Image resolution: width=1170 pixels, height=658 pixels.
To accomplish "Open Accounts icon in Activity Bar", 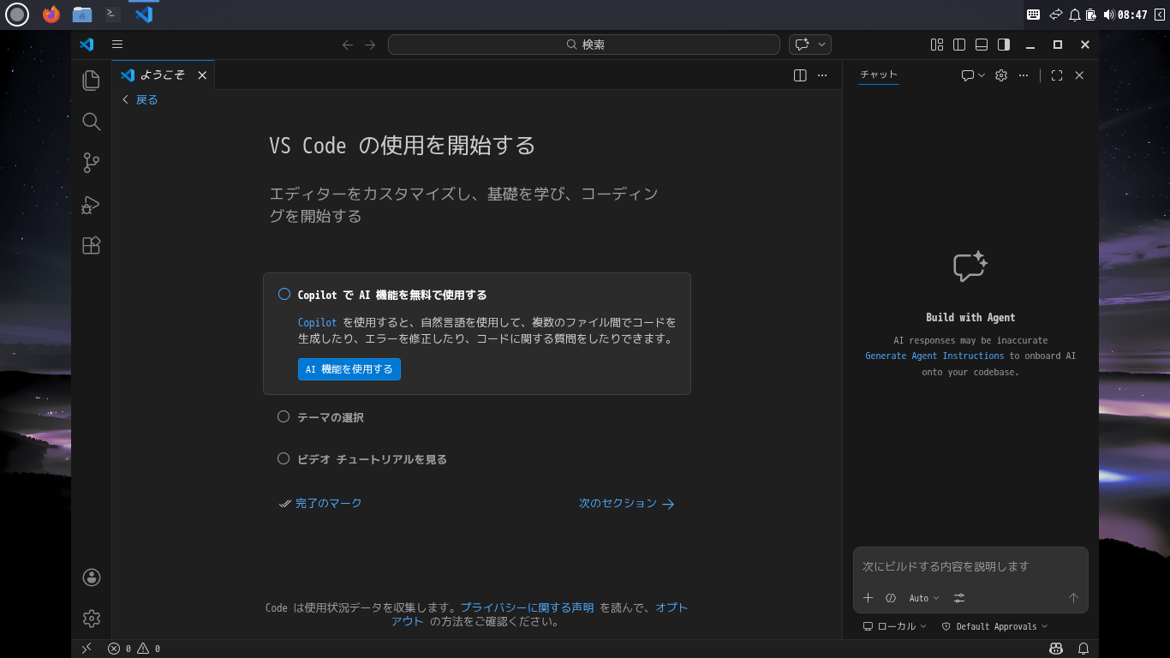I will (91, 577).
